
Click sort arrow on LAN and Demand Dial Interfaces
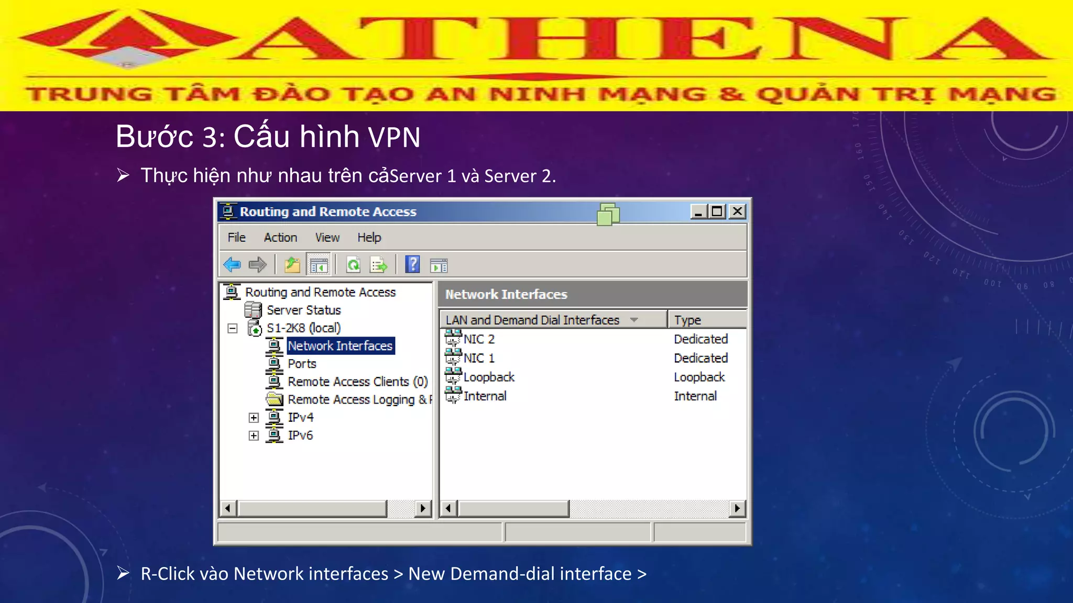pos(634,320)
